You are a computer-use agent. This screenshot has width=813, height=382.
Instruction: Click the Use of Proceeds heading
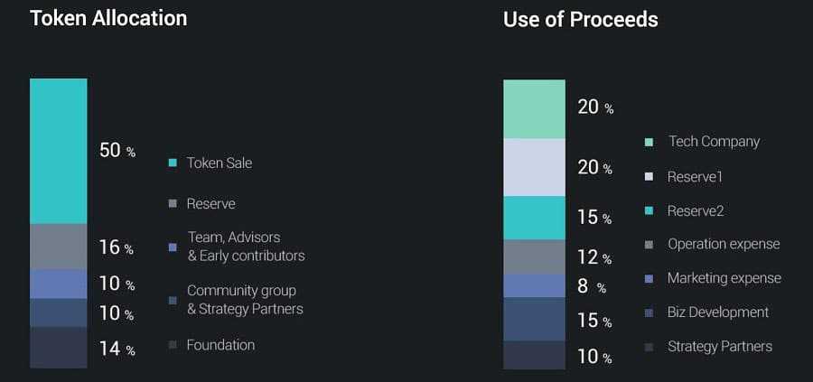pos(580,19)
